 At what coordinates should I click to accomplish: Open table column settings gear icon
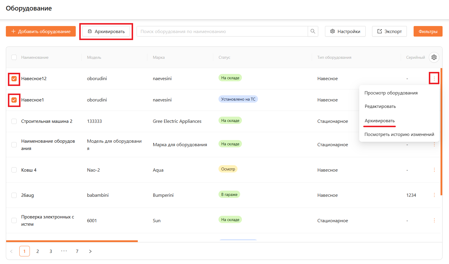click(x=434, y=57)
